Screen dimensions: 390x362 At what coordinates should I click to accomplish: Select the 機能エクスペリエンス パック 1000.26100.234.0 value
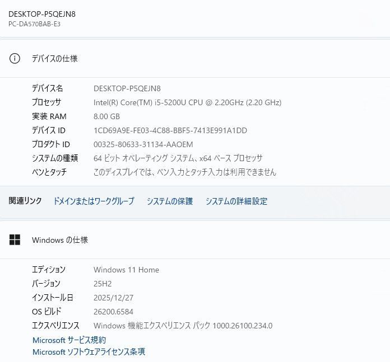[183, 325]
